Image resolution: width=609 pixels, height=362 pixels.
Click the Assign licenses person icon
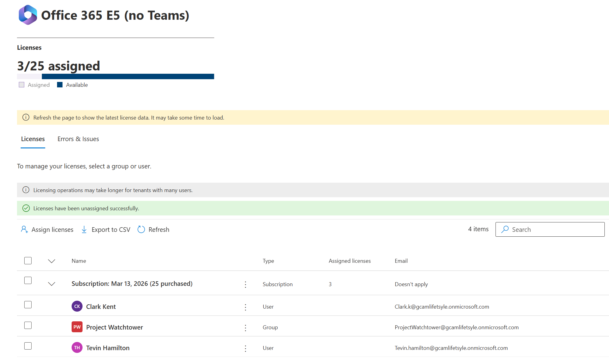click(x=24, y=229)
